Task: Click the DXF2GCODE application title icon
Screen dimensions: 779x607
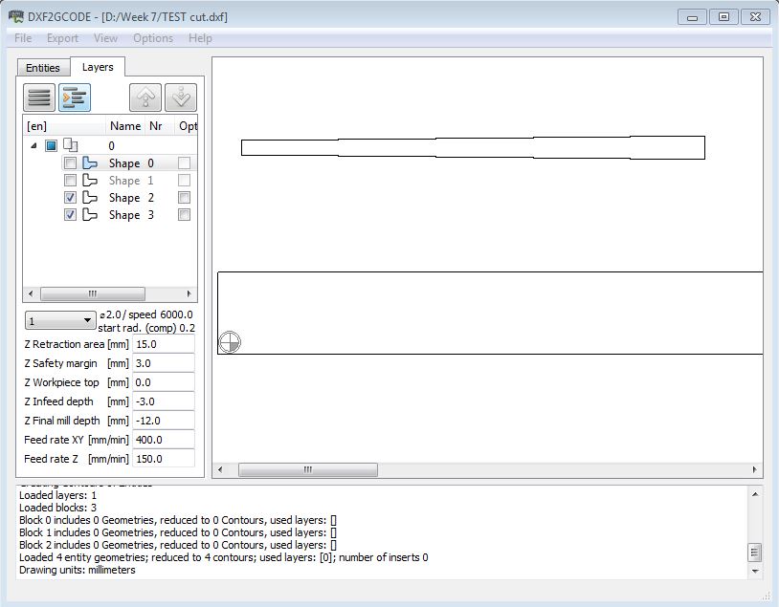Action: (16, 16)
